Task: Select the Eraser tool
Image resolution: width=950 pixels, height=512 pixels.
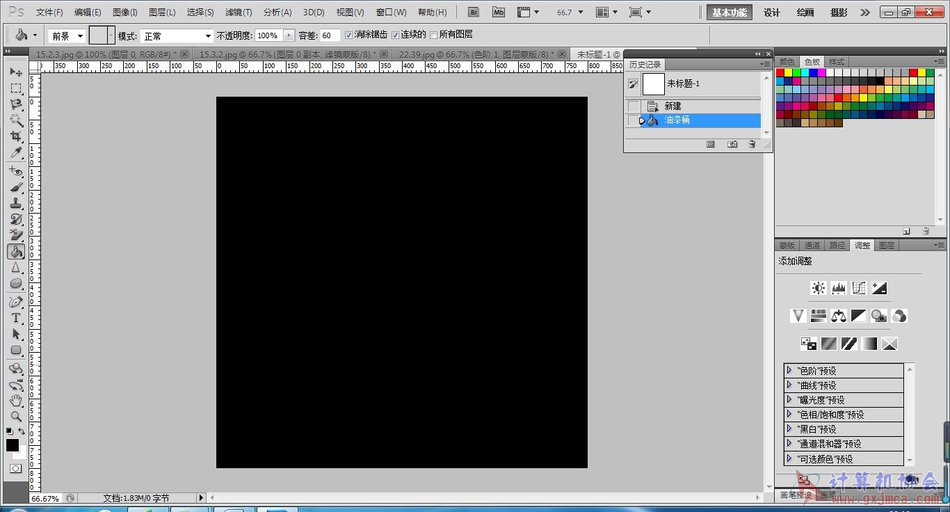Action: [16, 235]
